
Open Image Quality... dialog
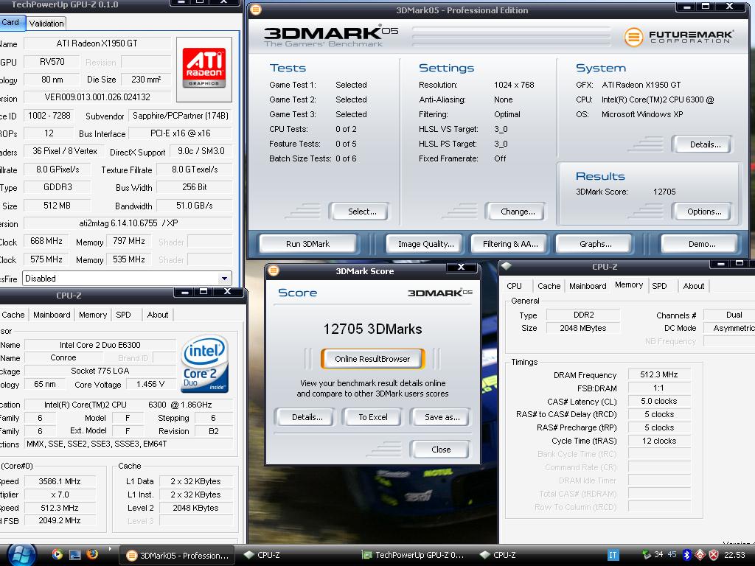425,244
